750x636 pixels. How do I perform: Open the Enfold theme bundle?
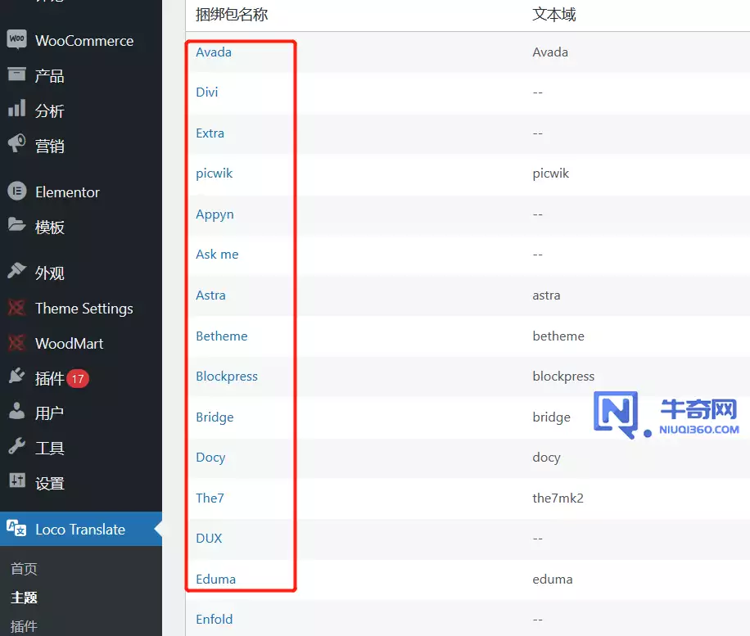pos(215,620)
